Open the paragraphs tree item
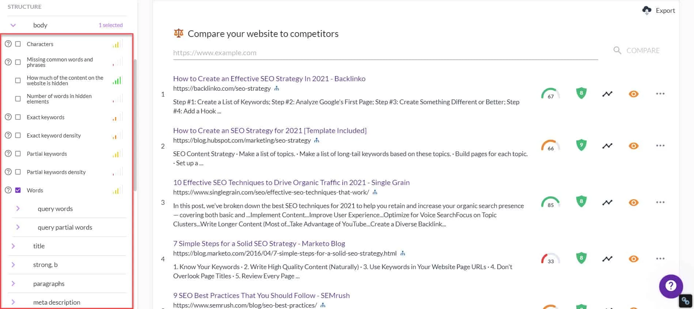Image resolution: width=694 pixels, height=309 pixels. point(13,283)
